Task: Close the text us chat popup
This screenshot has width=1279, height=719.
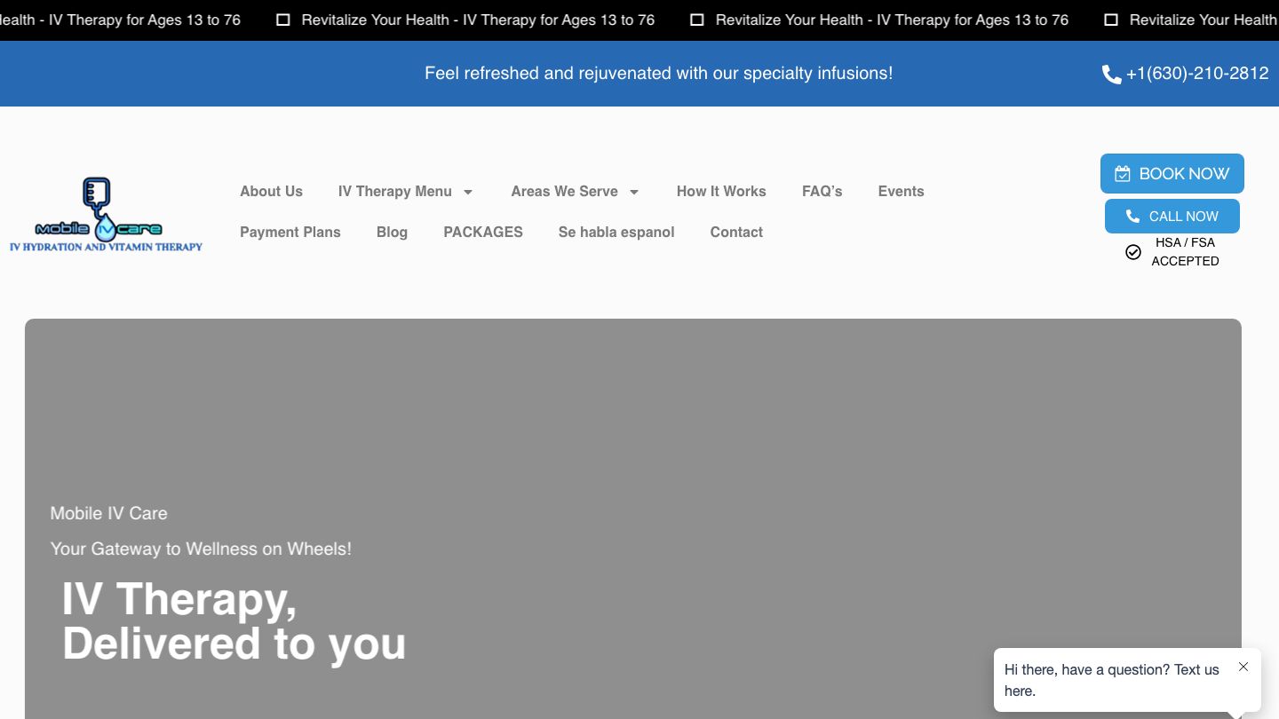Action: [x=1243, y=667]
